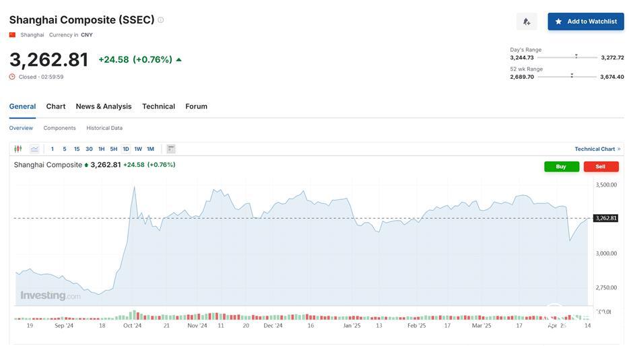Open the news calendar chart icon
Image resolution: width=633 pixels, height=346 pixels.
[x=171, y=149]
